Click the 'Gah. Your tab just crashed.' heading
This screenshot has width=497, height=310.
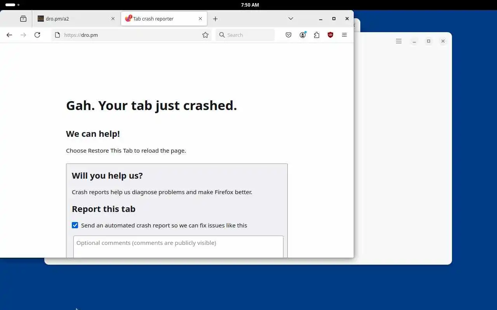[151, 105]
